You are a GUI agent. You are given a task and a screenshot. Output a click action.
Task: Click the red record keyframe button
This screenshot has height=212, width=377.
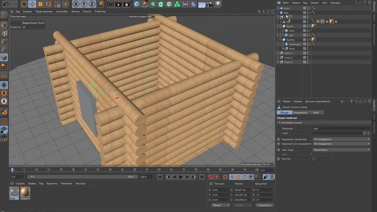tap(210, 177)
